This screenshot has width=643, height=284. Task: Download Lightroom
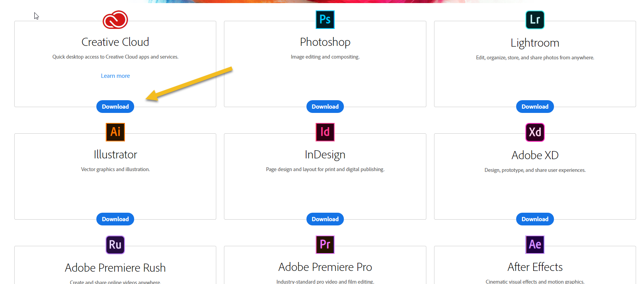[535, 107]
